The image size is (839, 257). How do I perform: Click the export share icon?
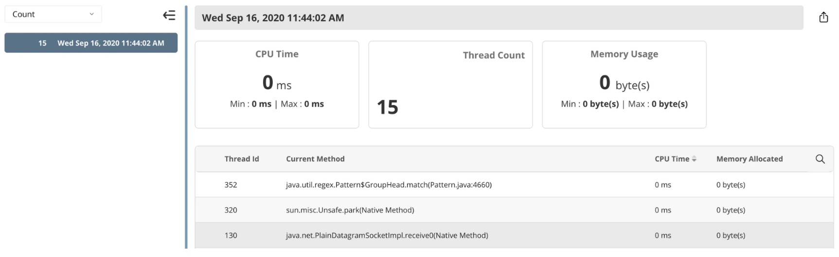click(x=823, y=17)
